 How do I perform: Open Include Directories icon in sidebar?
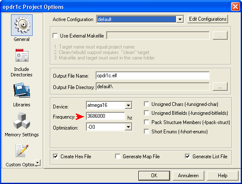(22, 55)
